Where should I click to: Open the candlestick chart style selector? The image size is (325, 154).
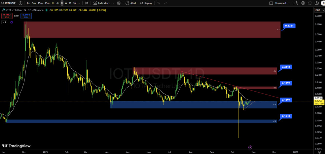pos(87,3)
